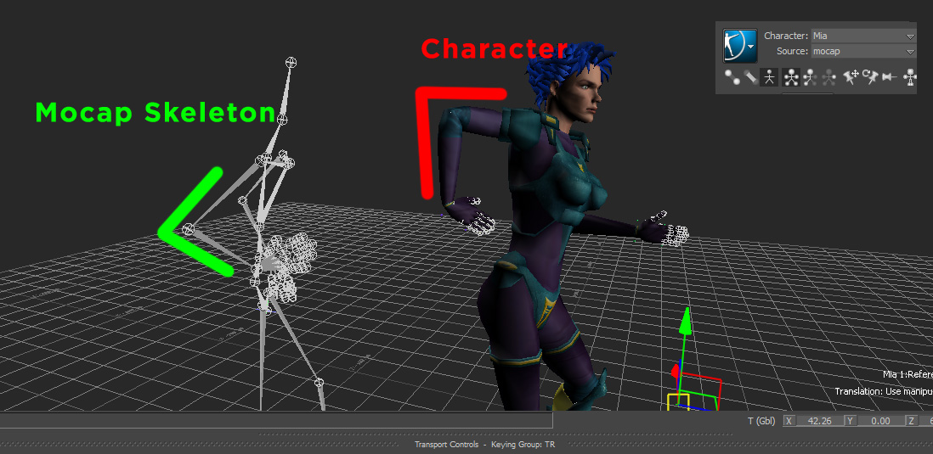Select the mocap skeleton head joint
The height and width of the screenshot is (454, 933).
[291, 62]
